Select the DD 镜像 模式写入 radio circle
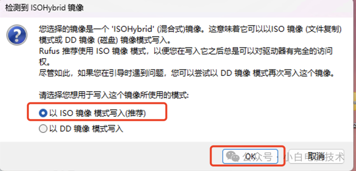Screen dimensions: 356x171 pos(43,129)
